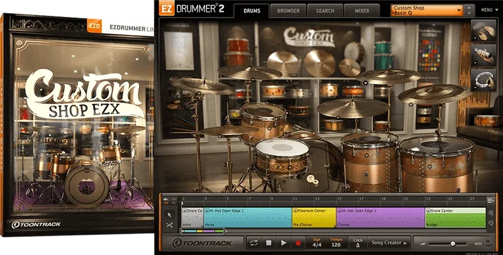Hit the hi-hat cymbal

(x=228, y=130)
